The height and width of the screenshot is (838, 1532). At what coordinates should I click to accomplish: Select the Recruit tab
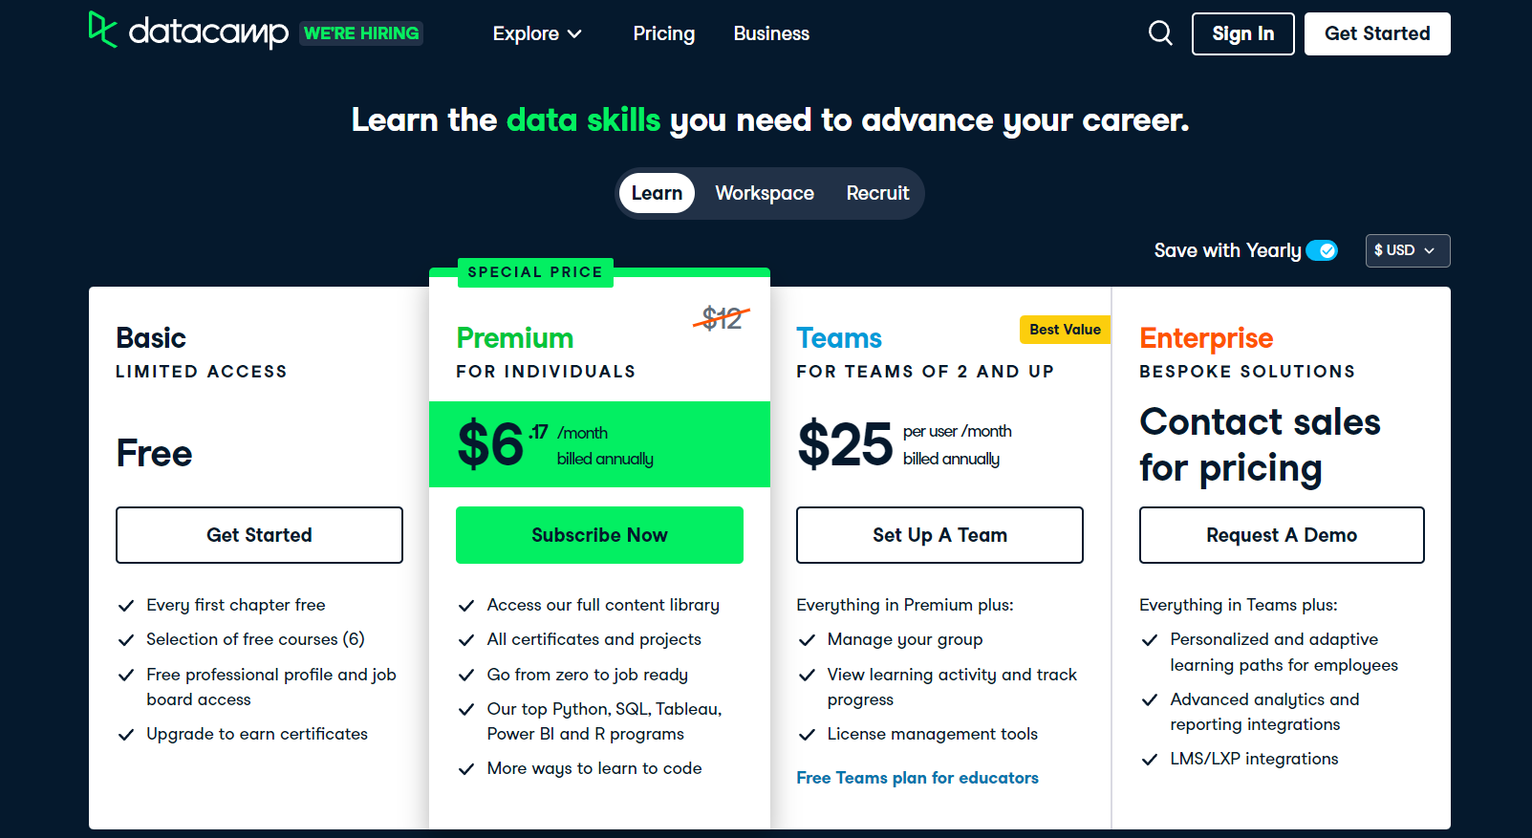click(877, 193)
